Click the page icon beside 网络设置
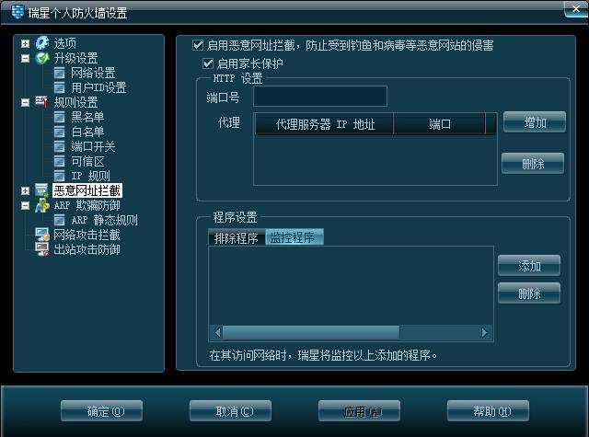The image size is (589, 437). point(59,73)
